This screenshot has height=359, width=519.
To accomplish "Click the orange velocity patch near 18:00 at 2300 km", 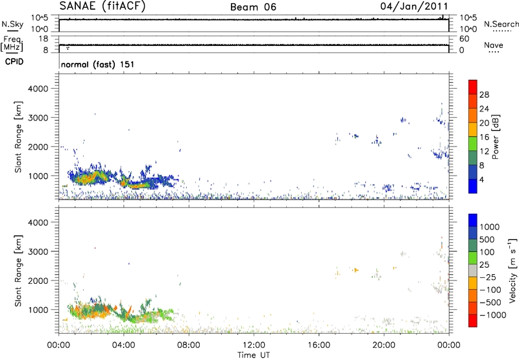I will 356,270.
